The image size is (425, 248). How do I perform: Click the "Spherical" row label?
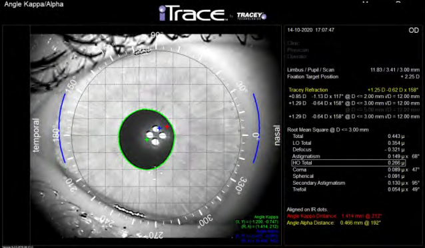(x=303, y=176)
